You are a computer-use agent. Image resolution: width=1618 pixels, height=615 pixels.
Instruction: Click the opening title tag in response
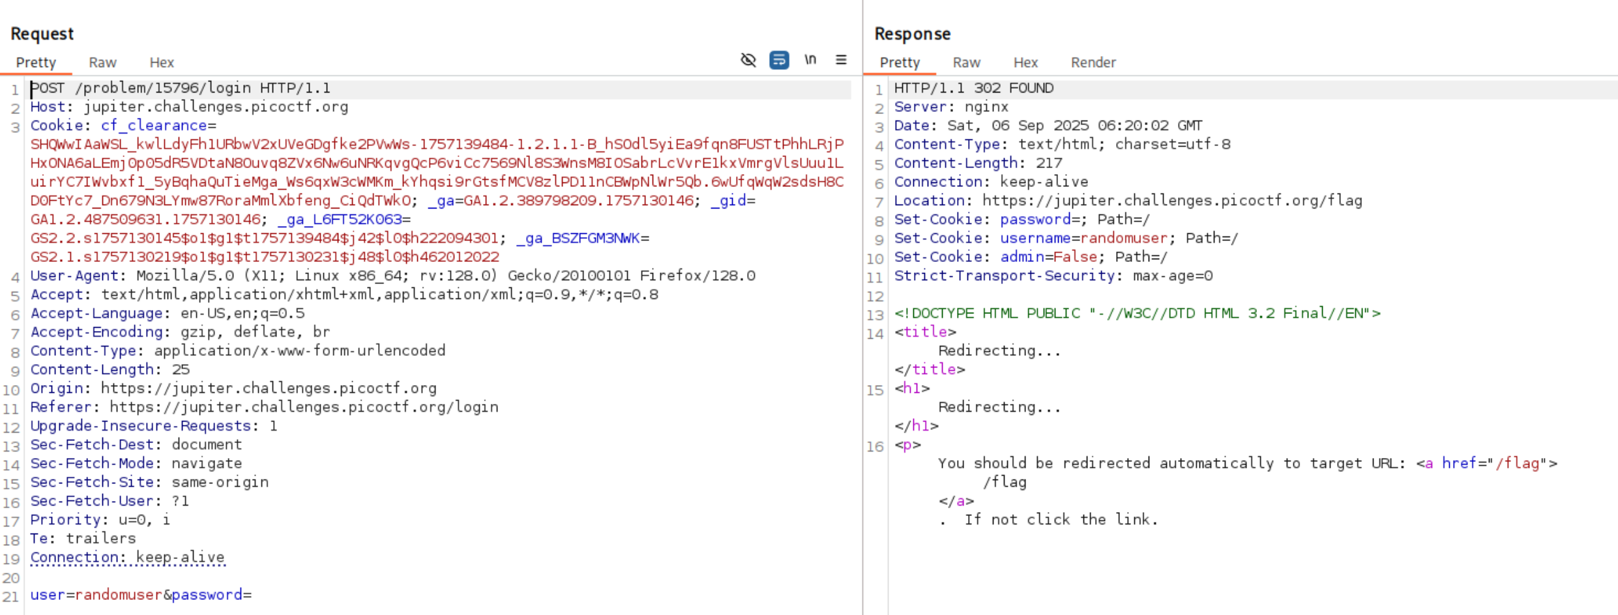tap(925, 332)
